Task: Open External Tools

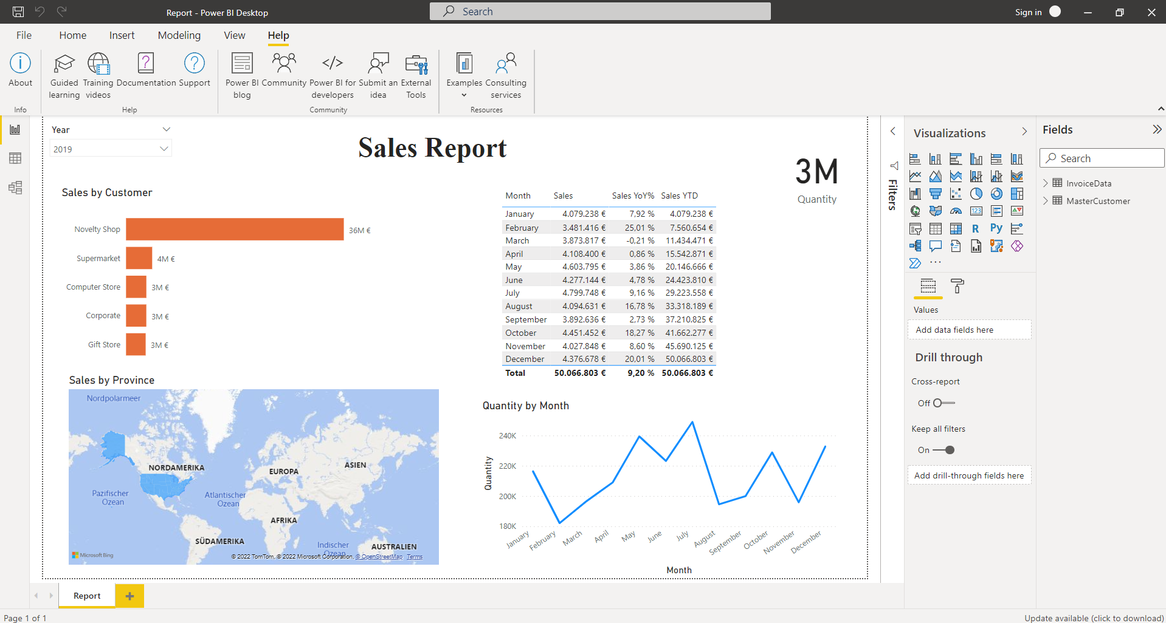Action: [x=416, y=76]
